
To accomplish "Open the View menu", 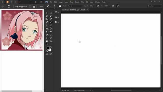I will click(x=91, y=2).
